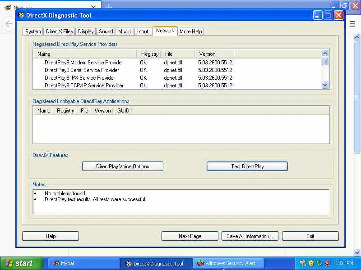Viewport: 361px width, 270px height.
Task: Open the DirectX Files tab
Action: click(x=60, y=31)
